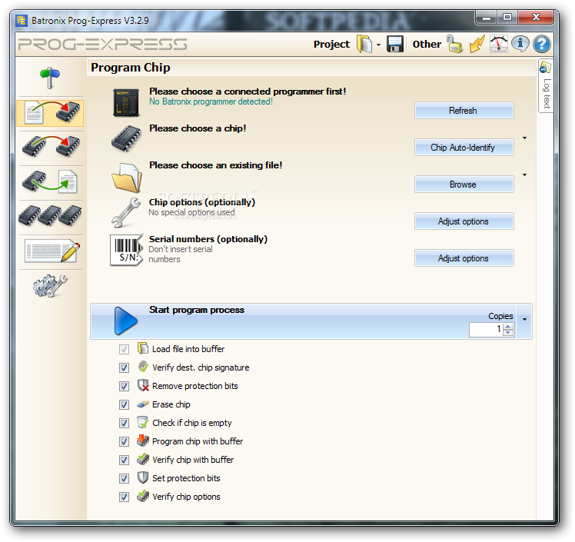The height and width of the screenshot is (542, 575).
Task: Disable Program chip with buffer
Action: pyautogui.click(x=124, y=441)
